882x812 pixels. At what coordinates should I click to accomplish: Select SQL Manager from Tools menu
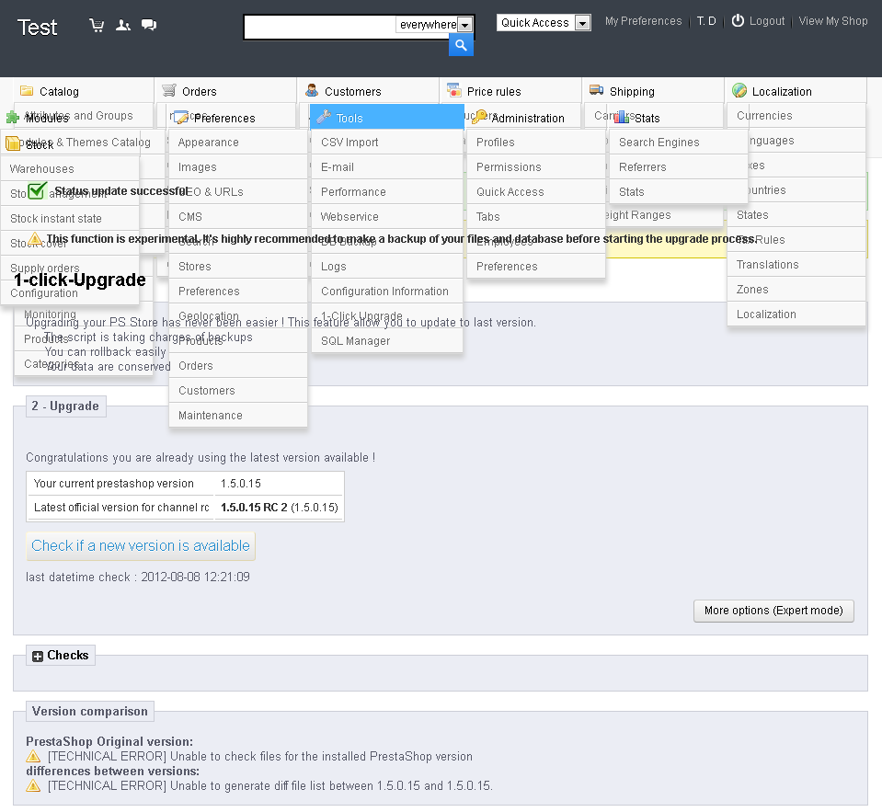[387, 341]
